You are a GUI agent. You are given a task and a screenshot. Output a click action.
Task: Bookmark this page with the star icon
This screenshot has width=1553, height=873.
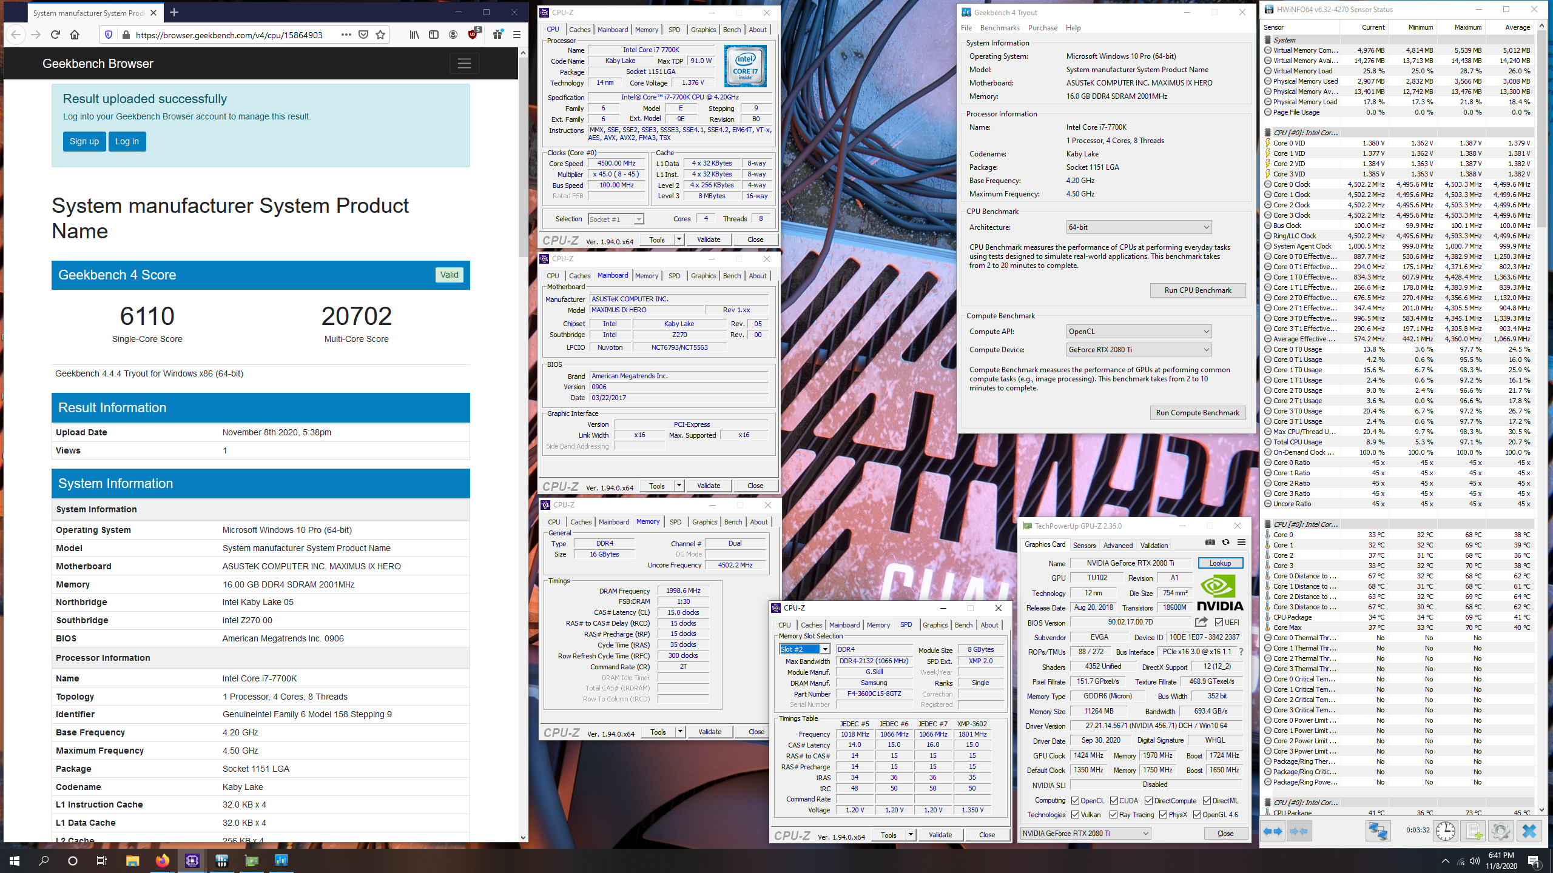pos(380,35)
